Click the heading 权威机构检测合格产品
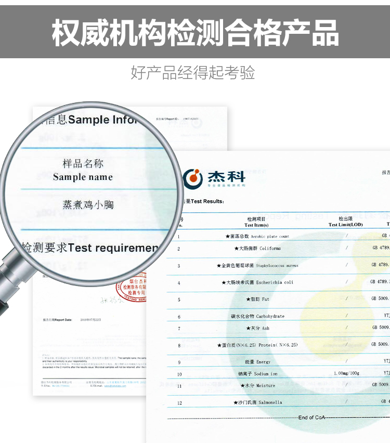 [x=195, y=33]
